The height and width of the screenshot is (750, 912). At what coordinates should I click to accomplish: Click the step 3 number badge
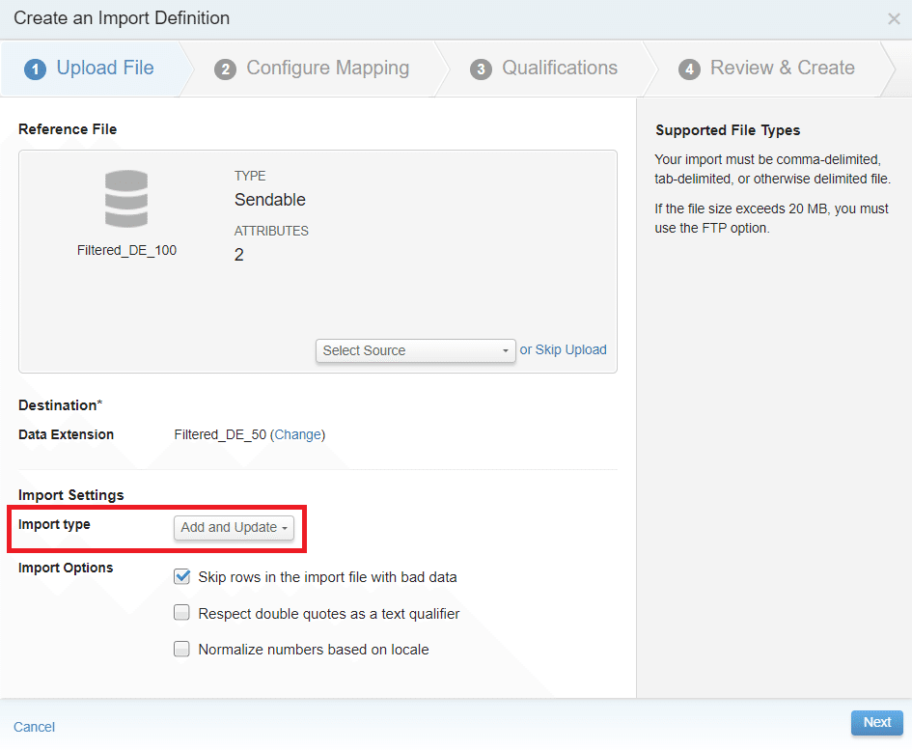(481, 69)
